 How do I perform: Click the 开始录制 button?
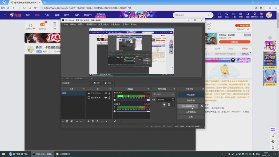pos(191,100)
